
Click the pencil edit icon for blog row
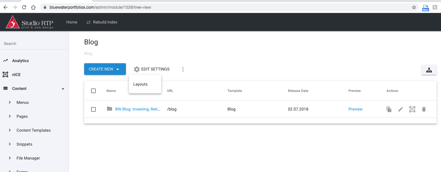tap(401, 109)
